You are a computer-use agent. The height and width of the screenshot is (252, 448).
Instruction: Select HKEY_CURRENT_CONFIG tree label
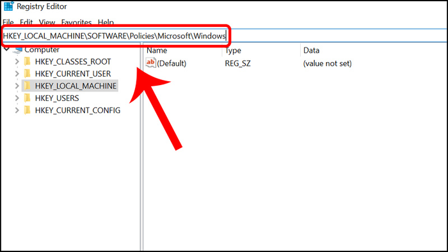click(x=77, y=110)
